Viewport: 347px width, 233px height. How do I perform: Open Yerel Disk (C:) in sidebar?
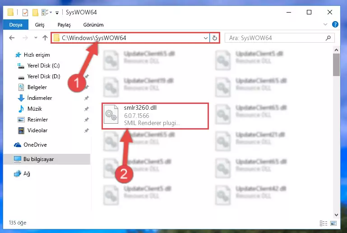click(43, 66)
